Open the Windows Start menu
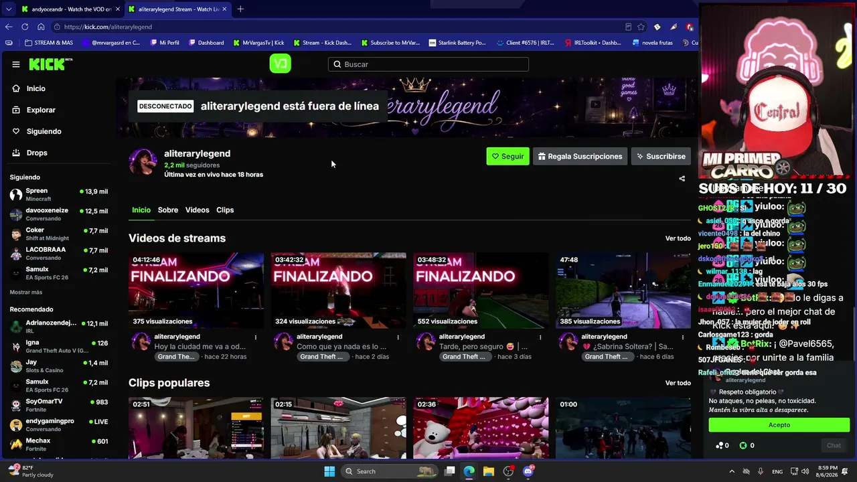This screenshot has width=857, height=482. (x=329, y=471)
